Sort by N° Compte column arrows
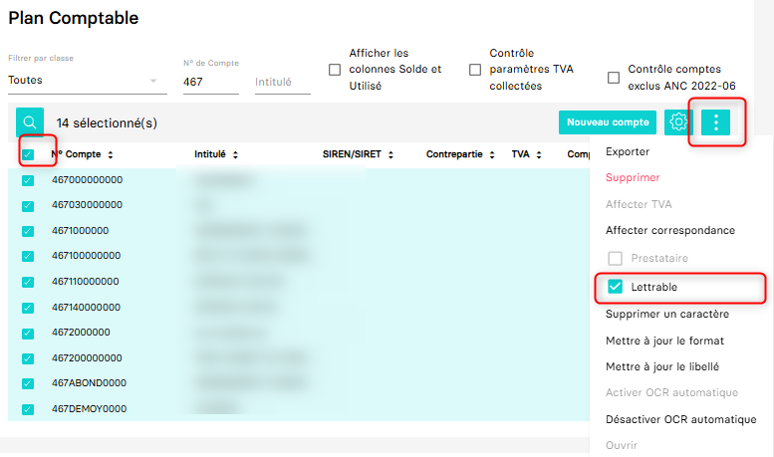Image resolution: width=774 pixels, height=457 pixels. pos(111,155)
